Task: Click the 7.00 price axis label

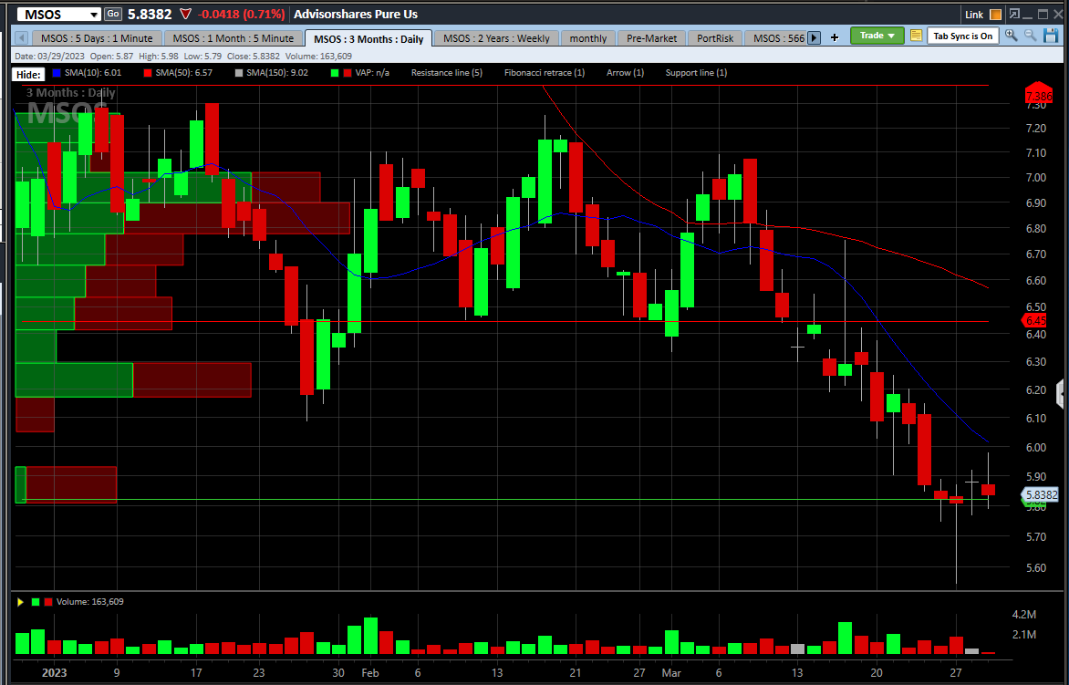Action: (x=1036, y=178)
